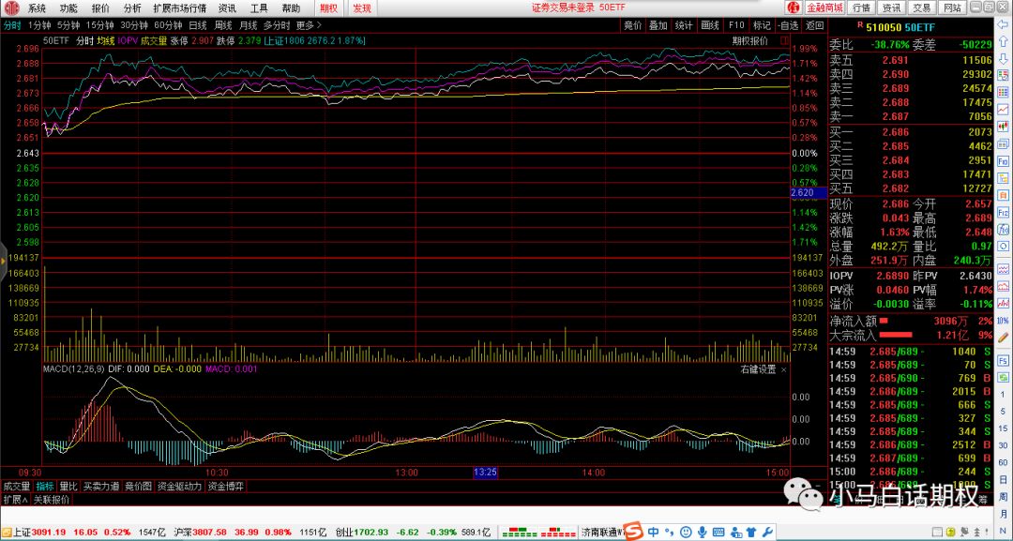
Task: Click the 期权 button in title bar
Action: click(x=329, y=8)
